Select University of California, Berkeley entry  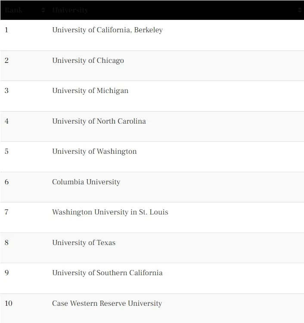[x=107, y=30]
